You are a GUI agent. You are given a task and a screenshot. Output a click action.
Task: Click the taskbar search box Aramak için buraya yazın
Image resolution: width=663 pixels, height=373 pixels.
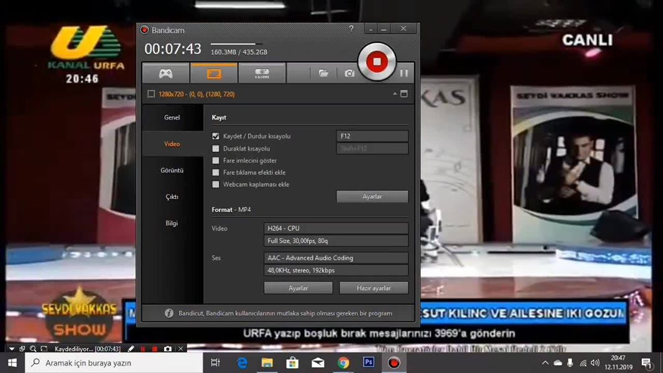click(114, 363)
